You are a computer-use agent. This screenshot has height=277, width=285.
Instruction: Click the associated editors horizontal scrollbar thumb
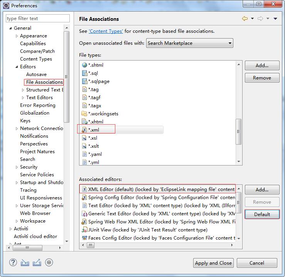[91, 245]
